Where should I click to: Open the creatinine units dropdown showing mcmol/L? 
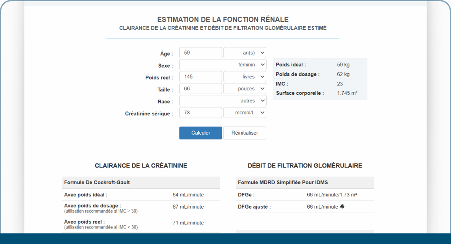(x=244, y=112)
